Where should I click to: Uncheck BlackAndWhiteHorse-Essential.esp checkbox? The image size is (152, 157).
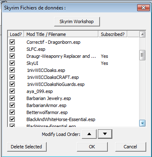coord(12,119)
